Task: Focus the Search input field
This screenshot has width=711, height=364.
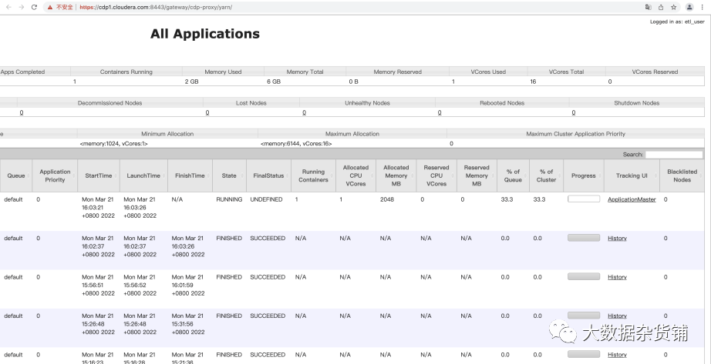Action: 674,155
